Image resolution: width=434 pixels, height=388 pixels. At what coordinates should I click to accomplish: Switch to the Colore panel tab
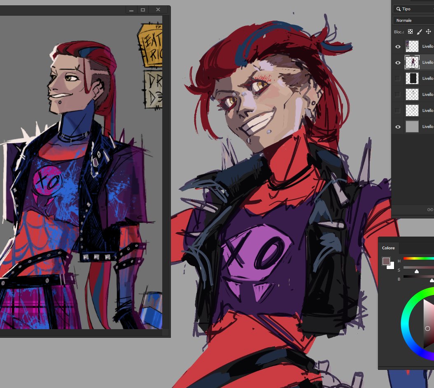(x=388, y=248)
